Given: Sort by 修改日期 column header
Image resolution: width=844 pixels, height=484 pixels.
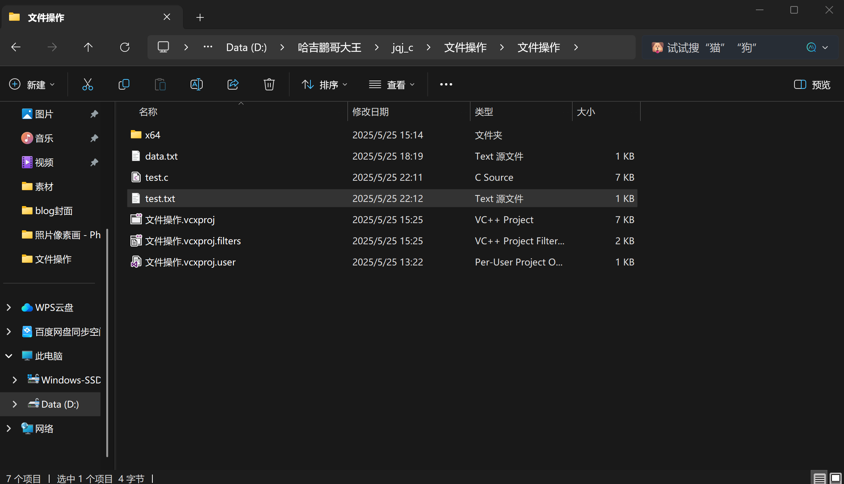Looking at the screenshot, I should (371, 112).
